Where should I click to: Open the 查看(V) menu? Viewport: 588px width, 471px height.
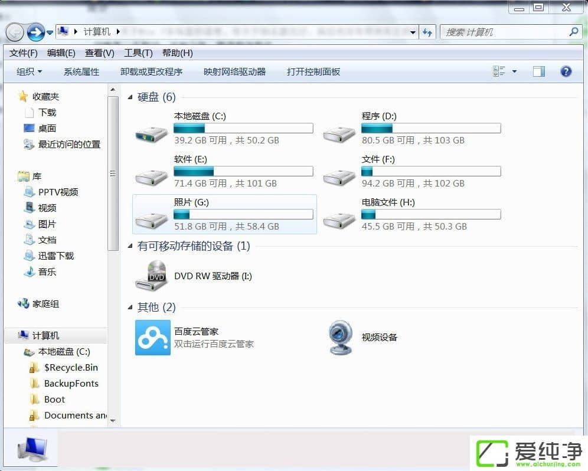[99, 53]
